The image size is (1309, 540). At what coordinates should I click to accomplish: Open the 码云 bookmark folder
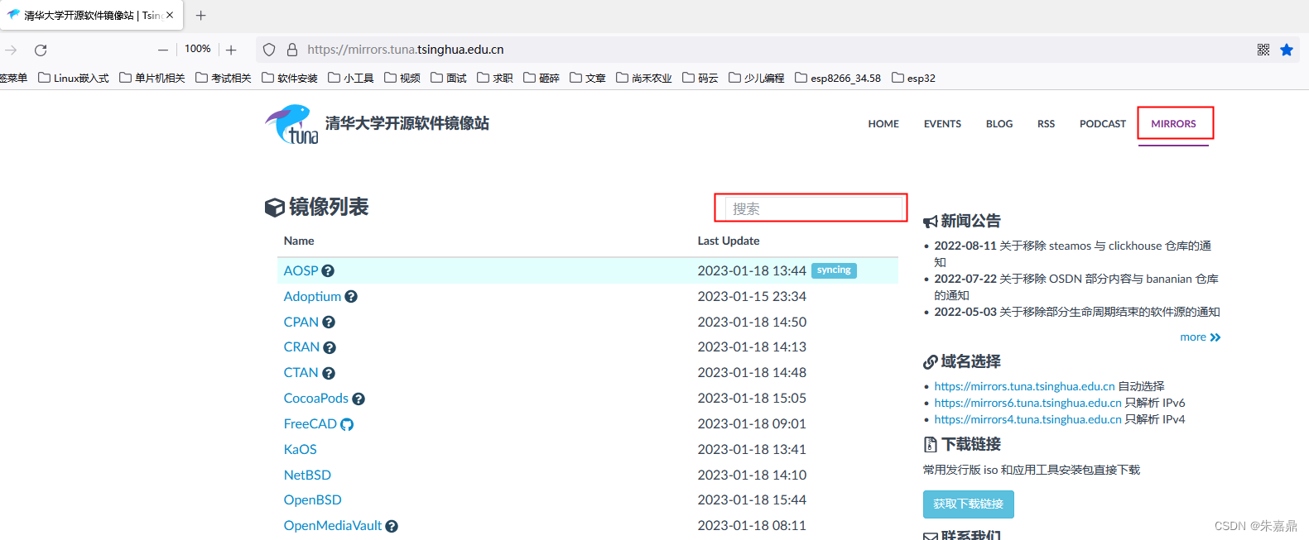(x=700, y=78)
